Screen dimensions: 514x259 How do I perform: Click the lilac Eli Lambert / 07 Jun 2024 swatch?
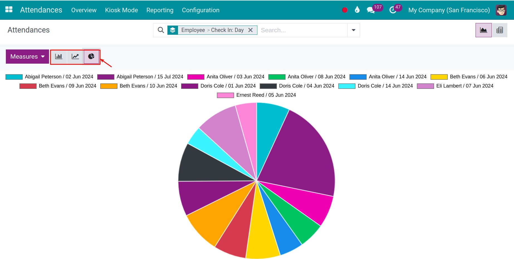click(x=425, y=86)
